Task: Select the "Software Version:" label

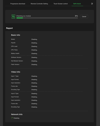Action: click(x=16, y=57)
